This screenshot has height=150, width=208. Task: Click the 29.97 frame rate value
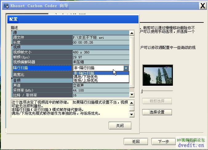(77, 57)
